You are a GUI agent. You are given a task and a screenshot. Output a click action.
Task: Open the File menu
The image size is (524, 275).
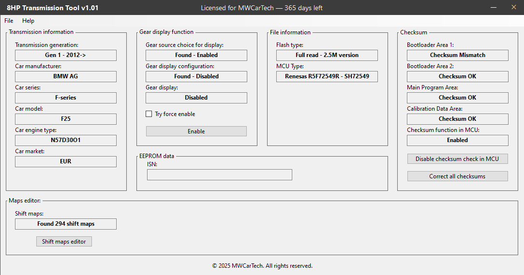pos(9,21)
